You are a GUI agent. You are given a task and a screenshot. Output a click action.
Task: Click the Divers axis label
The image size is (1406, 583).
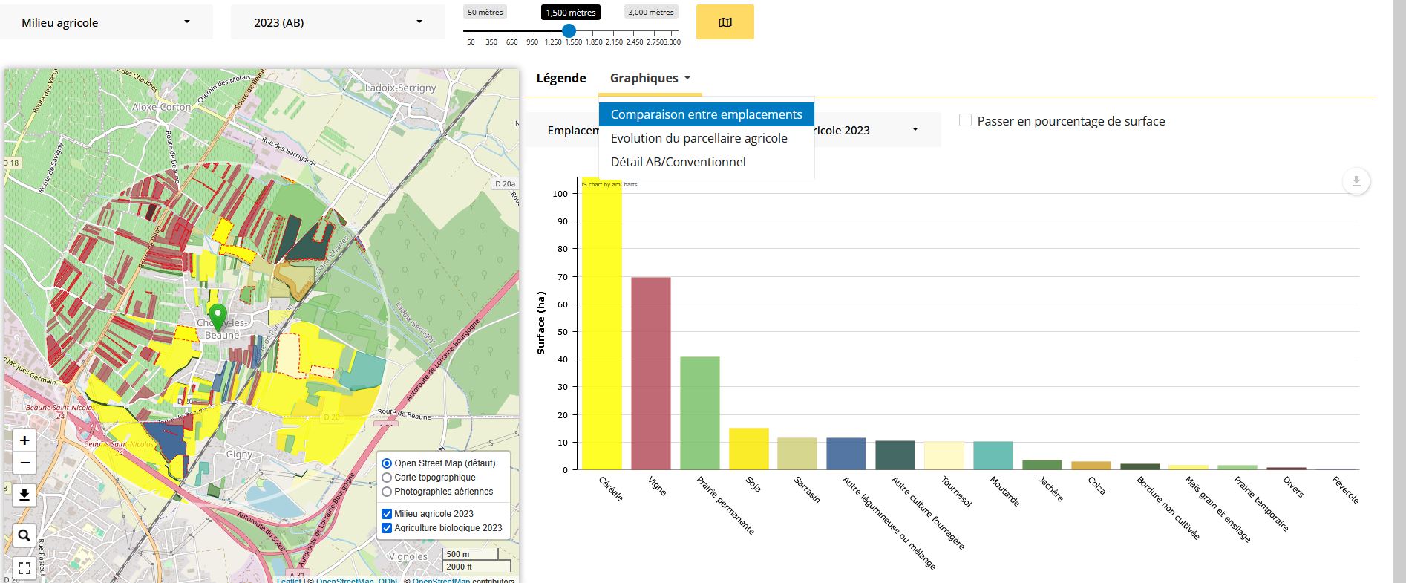click(x=1293, y=487)
